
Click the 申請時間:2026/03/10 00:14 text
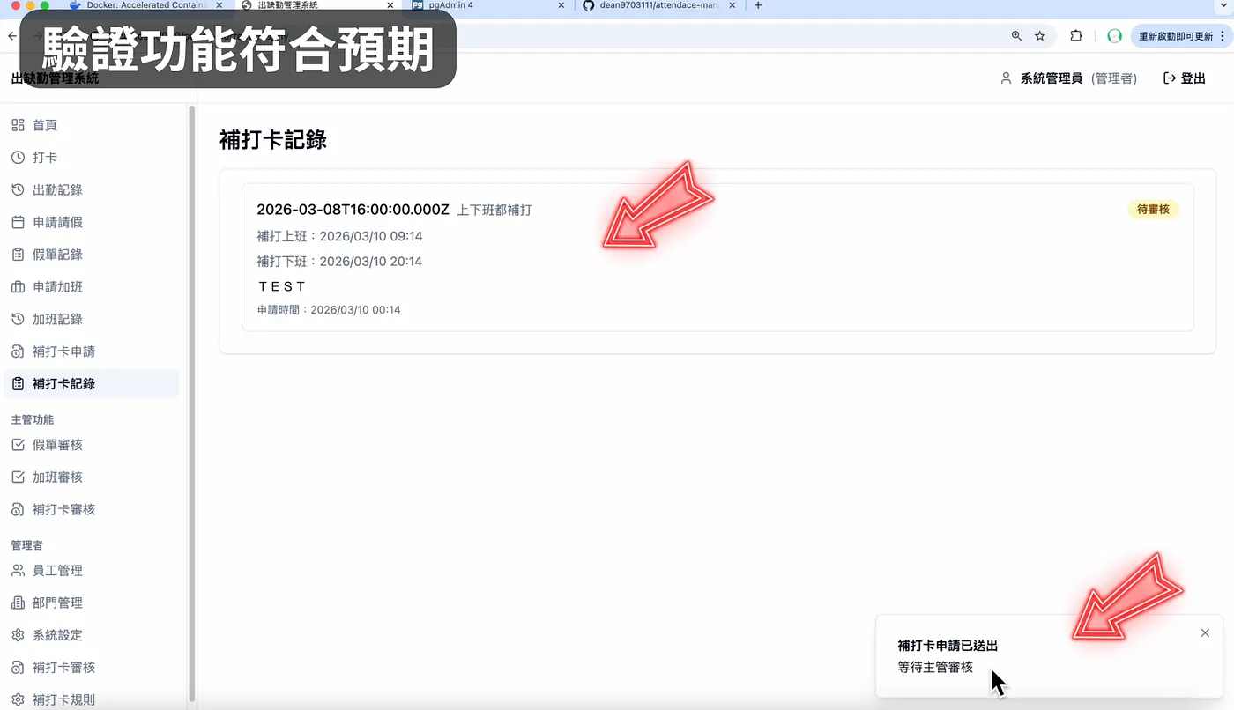(329, 310)
